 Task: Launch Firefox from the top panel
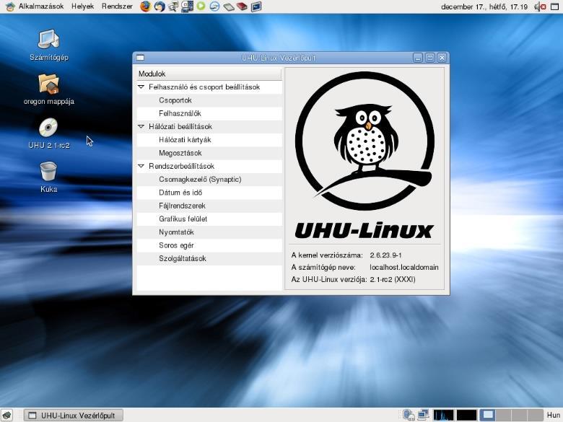(145, 6)
